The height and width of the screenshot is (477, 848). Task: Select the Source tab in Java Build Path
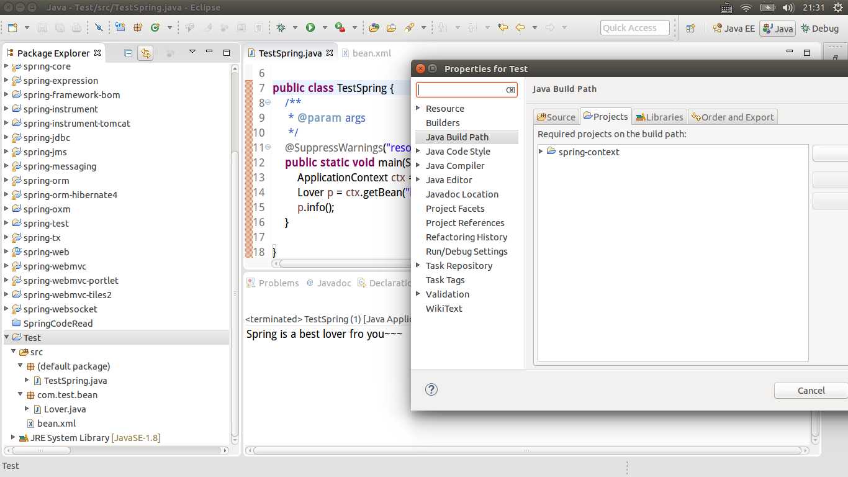(556, 117)
